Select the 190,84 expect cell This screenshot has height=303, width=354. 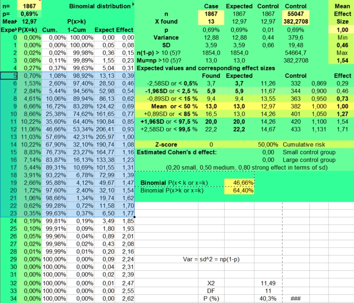[105, 121]
